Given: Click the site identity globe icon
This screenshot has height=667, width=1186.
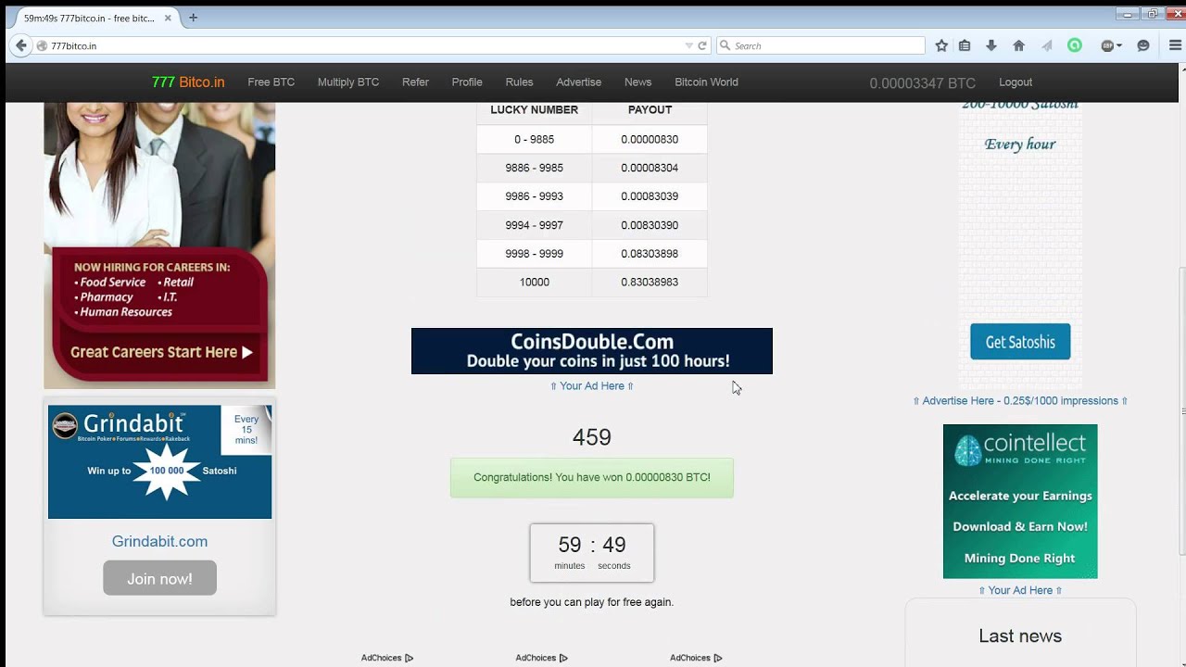Looking at the screenshot, I should coord(42,45).
